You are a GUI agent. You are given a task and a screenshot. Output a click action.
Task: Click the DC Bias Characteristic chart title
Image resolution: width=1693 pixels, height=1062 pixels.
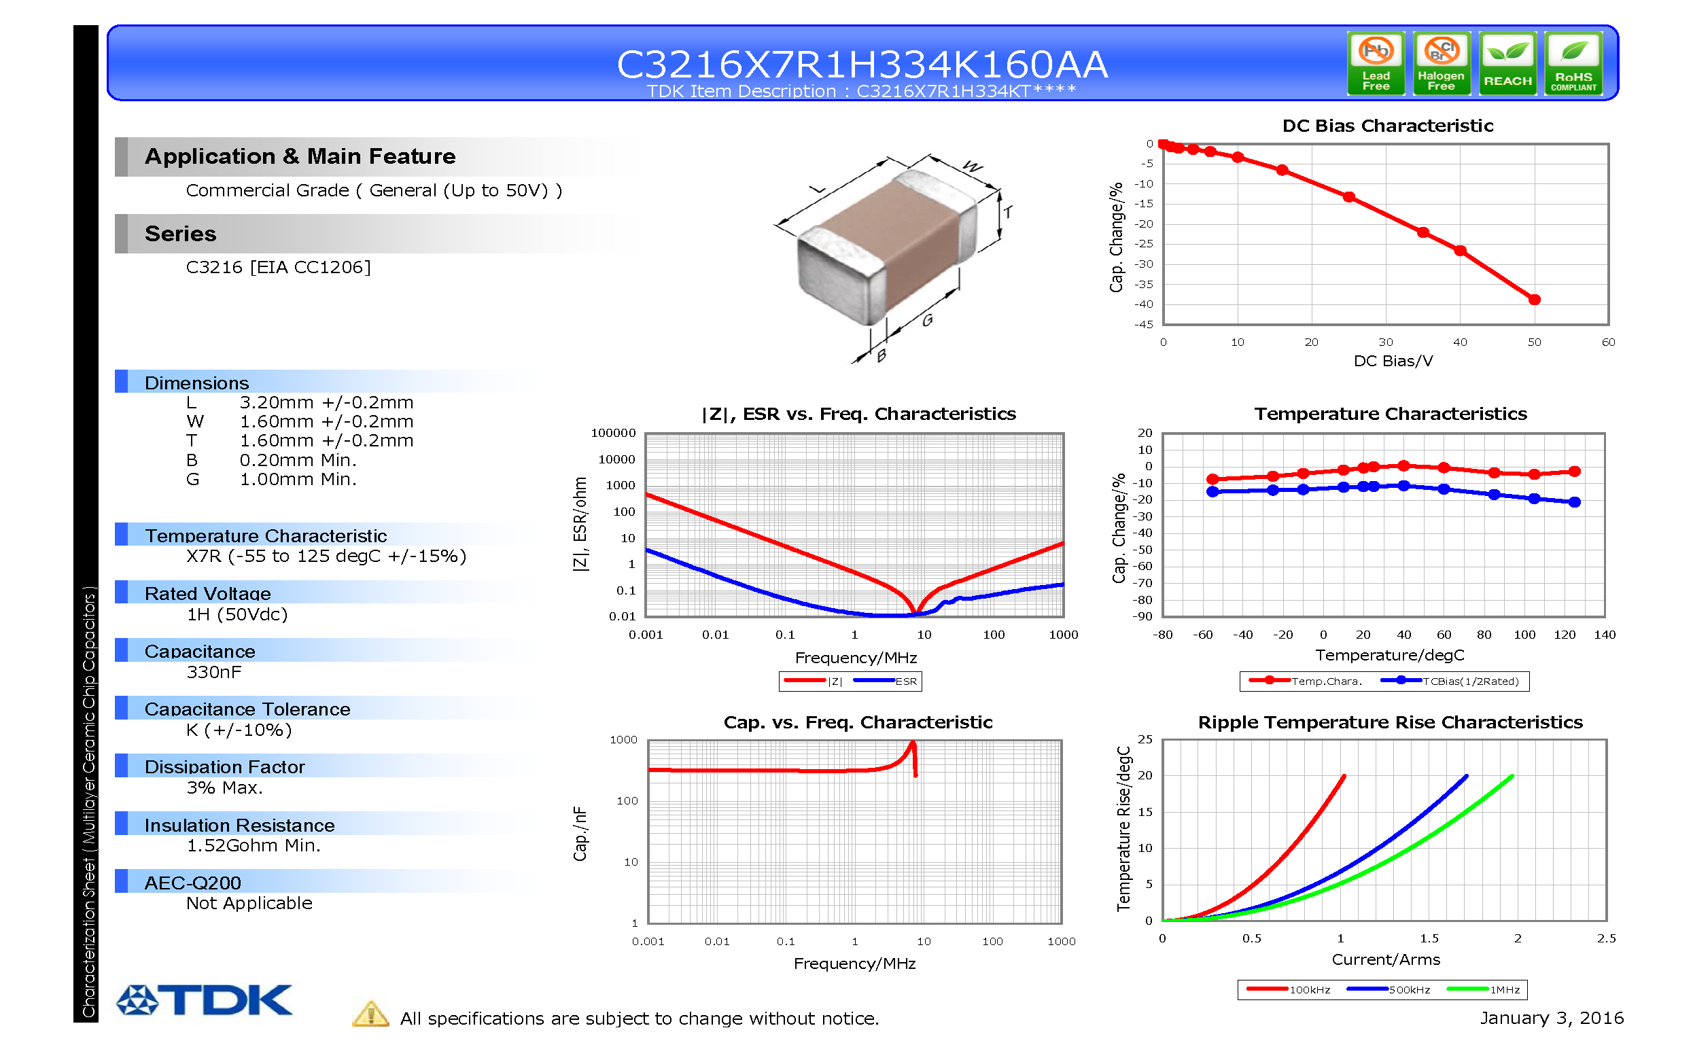pos(1386,126)
